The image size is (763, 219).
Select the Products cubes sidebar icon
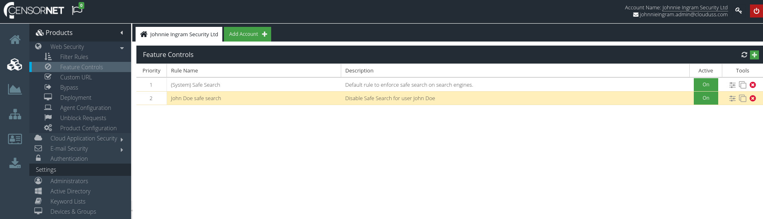pyautogui.click(x=15, y=64)
